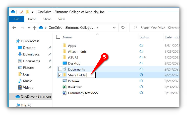Select the Book.xlsx file
The height and width of the screenshot is (115, 187).
click(75, 87)
